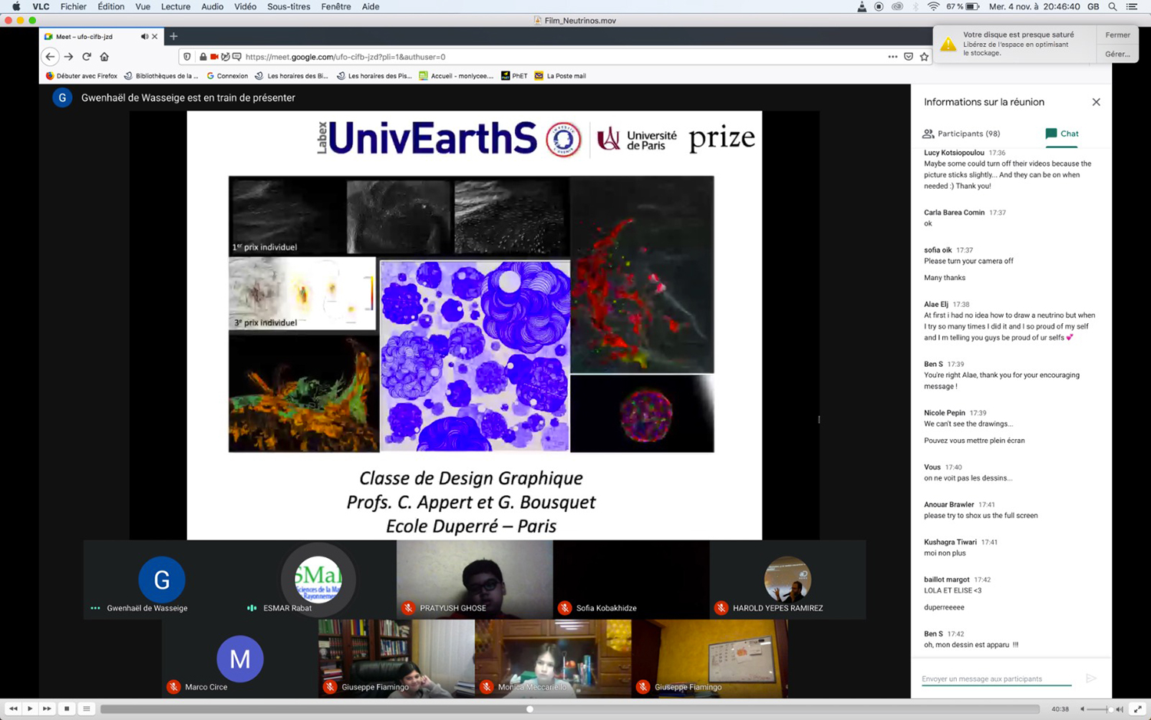The height and width of the screenshot is (720, 1151).
Task: Select HAROLD YEPES RAMIREZ video tile
Action: (787, 580)
